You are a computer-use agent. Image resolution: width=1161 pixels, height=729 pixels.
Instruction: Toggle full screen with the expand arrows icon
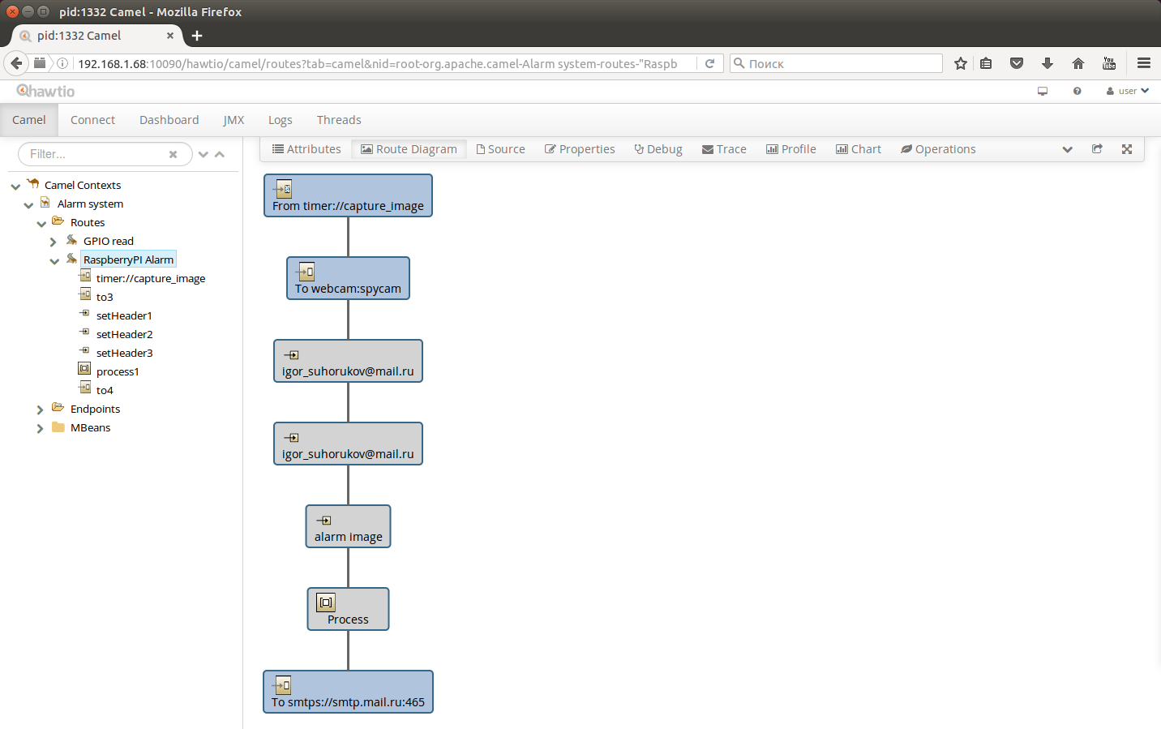coord(1127,149)
